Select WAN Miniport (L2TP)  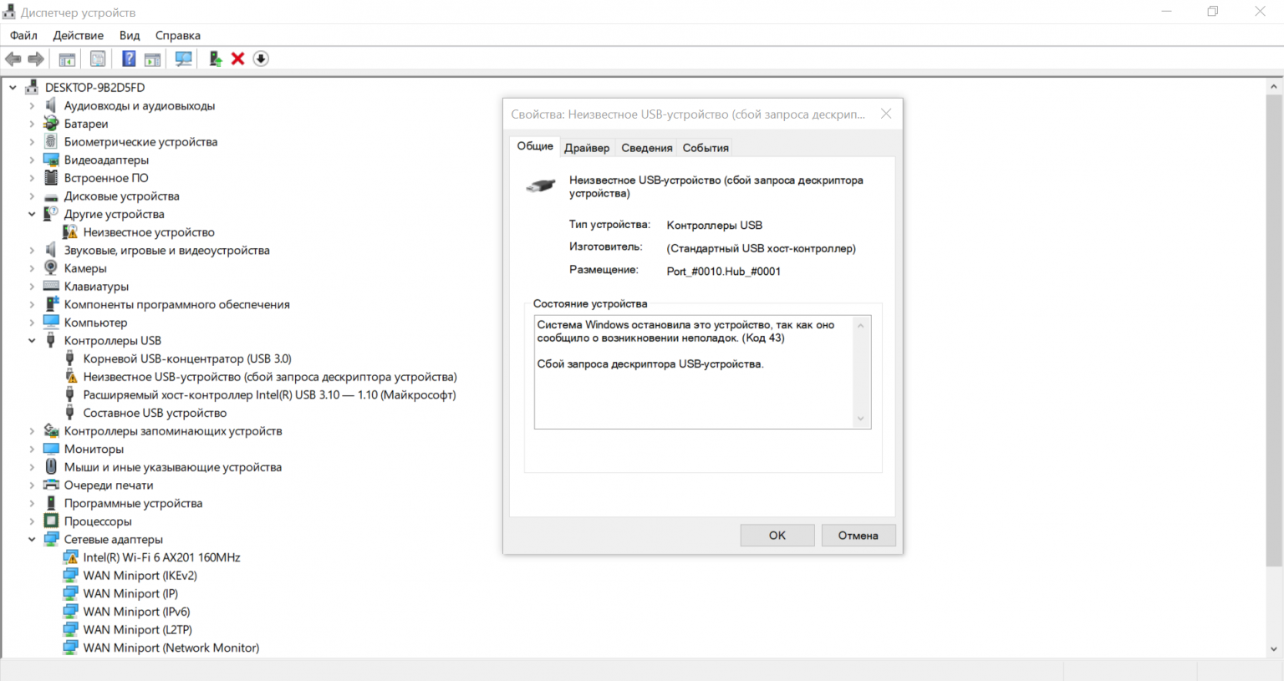pyautogui.click(x=137, y=630)
